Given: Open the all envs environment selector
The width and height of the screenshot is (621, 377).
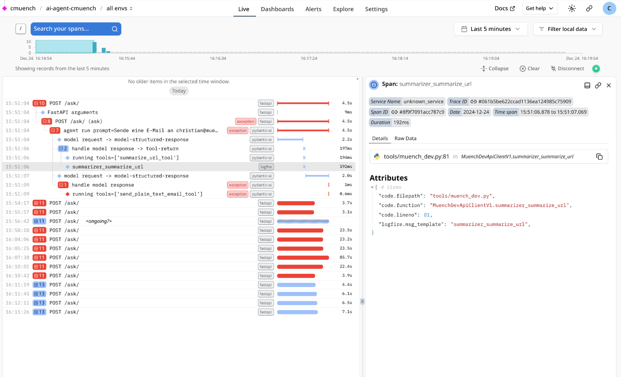Looking at the screenshot, I should click(x=120, y=8).
